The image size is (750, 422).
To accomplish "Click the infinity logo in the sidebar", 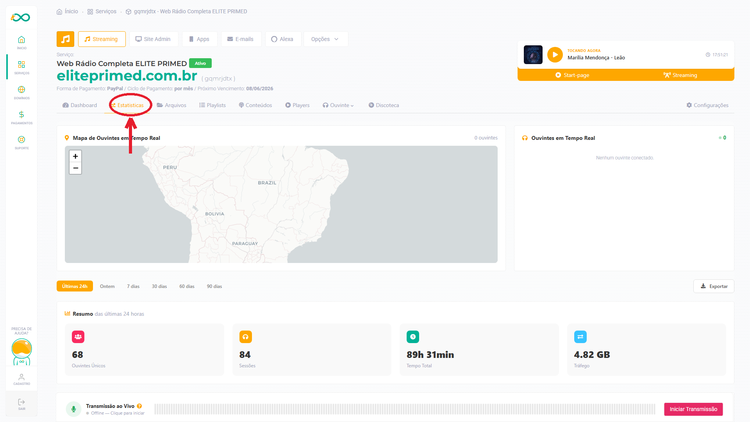I will [21, 18].
